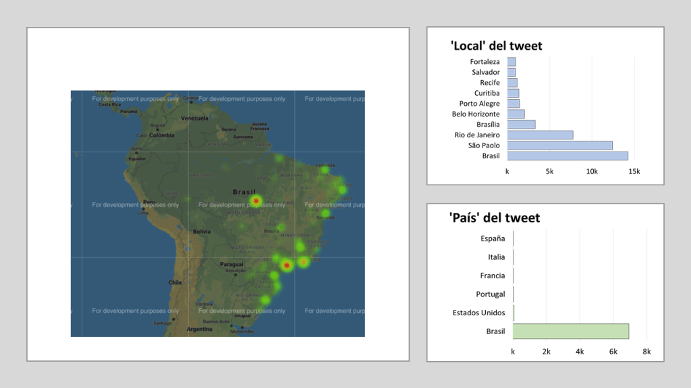Click the 'País' del tweet chart title
691x388 pixels.
pyautogui.click(x=494, y=218)
